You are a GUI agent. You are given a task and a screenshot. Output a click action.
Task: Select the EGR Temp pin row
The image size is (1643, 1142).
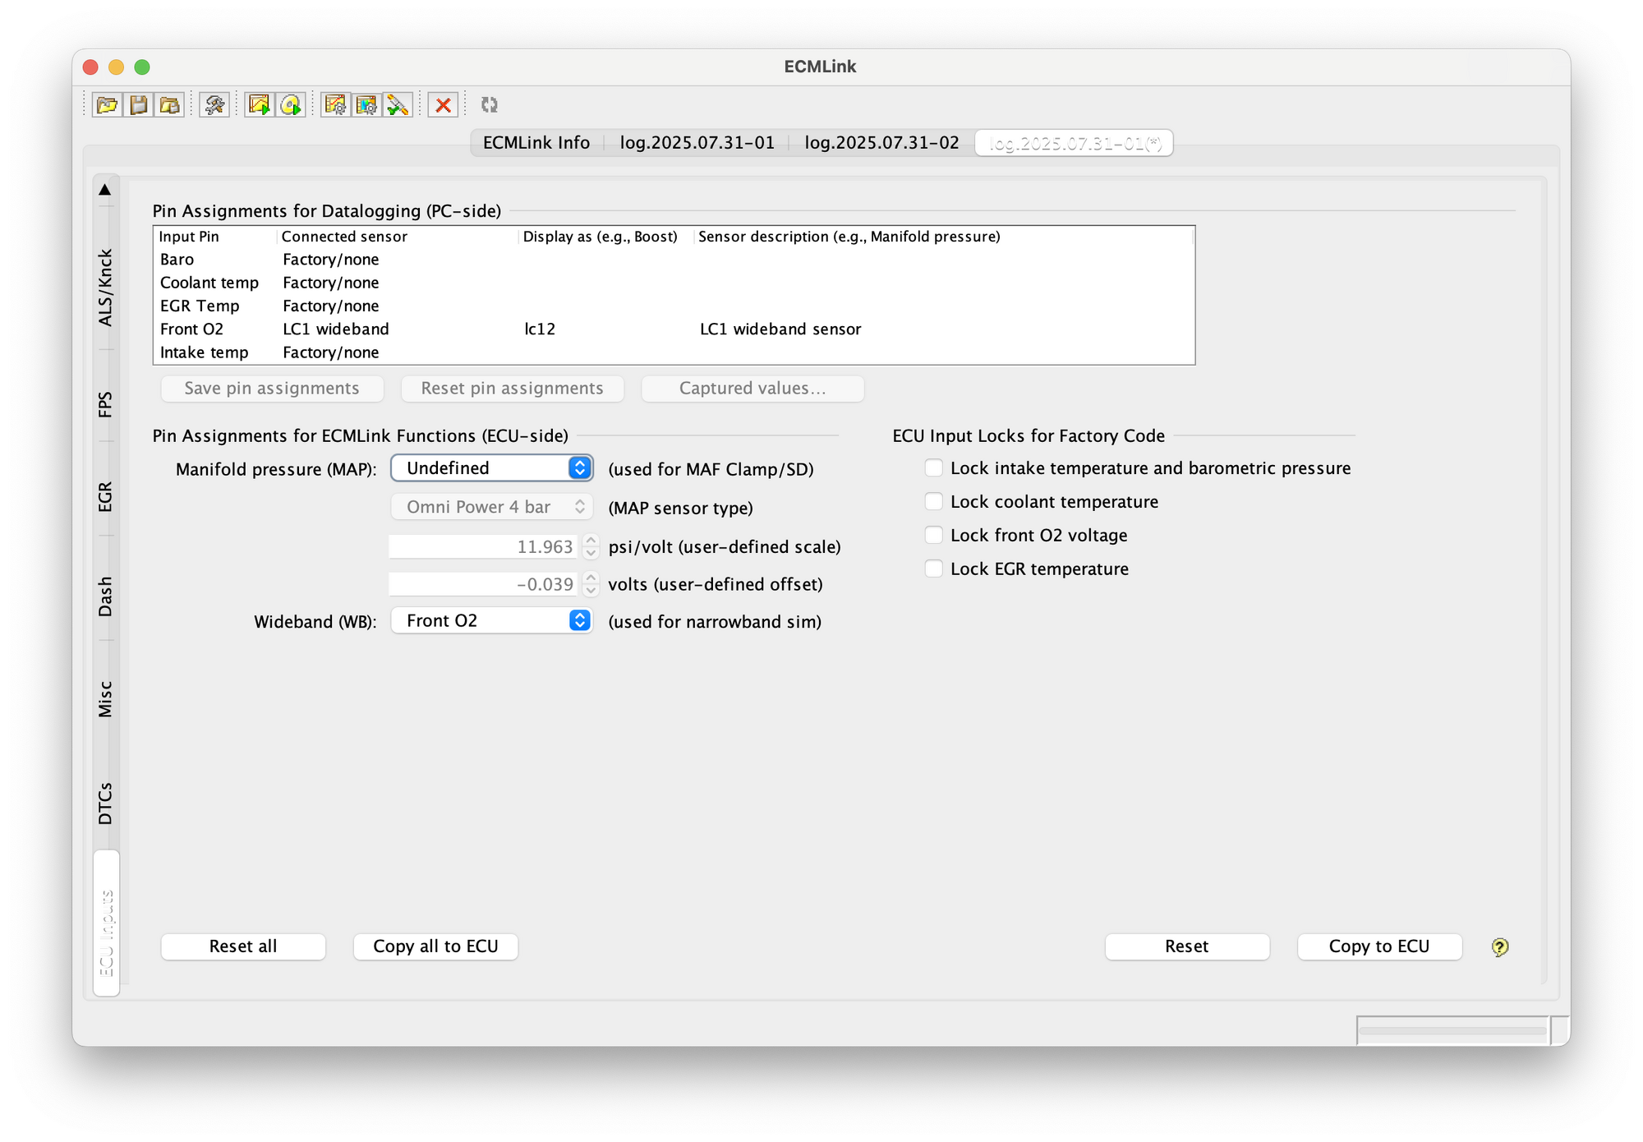[674, 306]
